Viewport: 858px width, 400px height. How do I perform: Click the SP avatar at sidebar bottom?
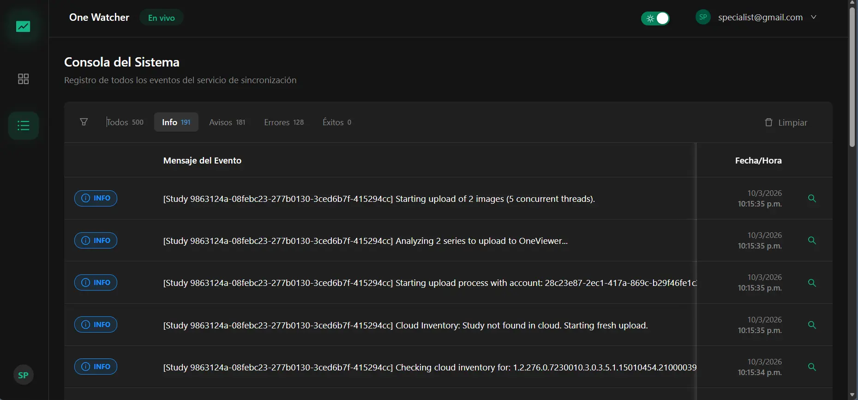23,375
